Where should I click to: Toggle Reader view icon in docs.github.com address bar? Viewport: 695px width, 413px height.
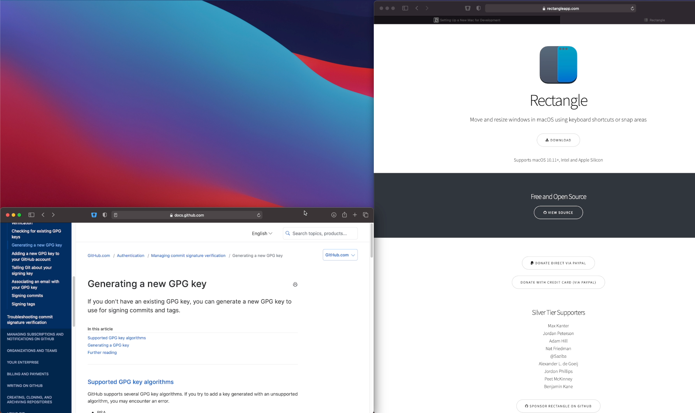(116, 215)
